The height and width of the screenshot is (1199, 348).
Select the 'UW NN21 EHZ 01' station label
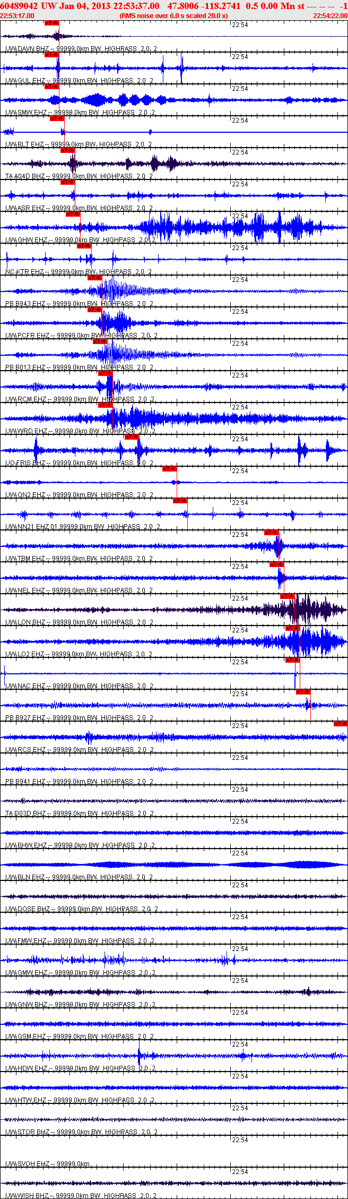pyautogui.click(x=31, y=527)
